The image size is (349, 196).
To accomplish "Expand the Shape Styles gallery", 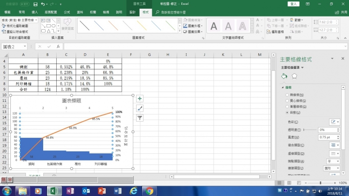I will point(180,31).
